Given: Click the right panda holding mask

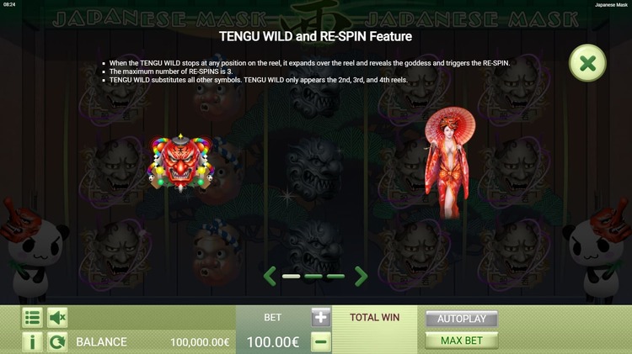Looking at the screenshot, I should [x=598, y=250].
